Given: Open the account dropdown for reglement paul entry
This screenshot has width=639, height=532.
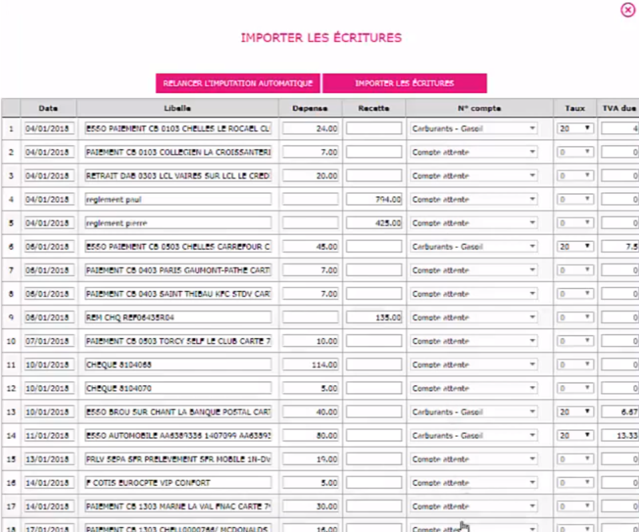Looking at the screenshot, I should point(473,199).
